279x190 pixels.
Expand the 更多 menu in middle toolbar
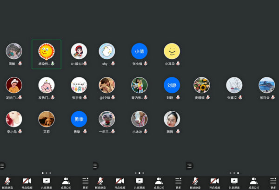[x=178, y=182]
